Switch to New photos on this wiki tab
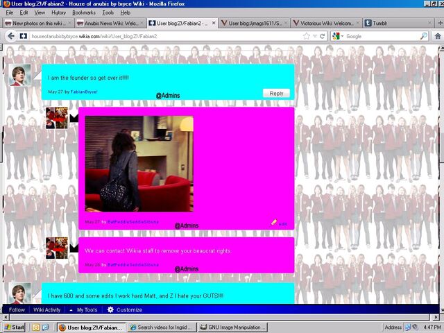The image size is (444, 333). tap(38, 23)
